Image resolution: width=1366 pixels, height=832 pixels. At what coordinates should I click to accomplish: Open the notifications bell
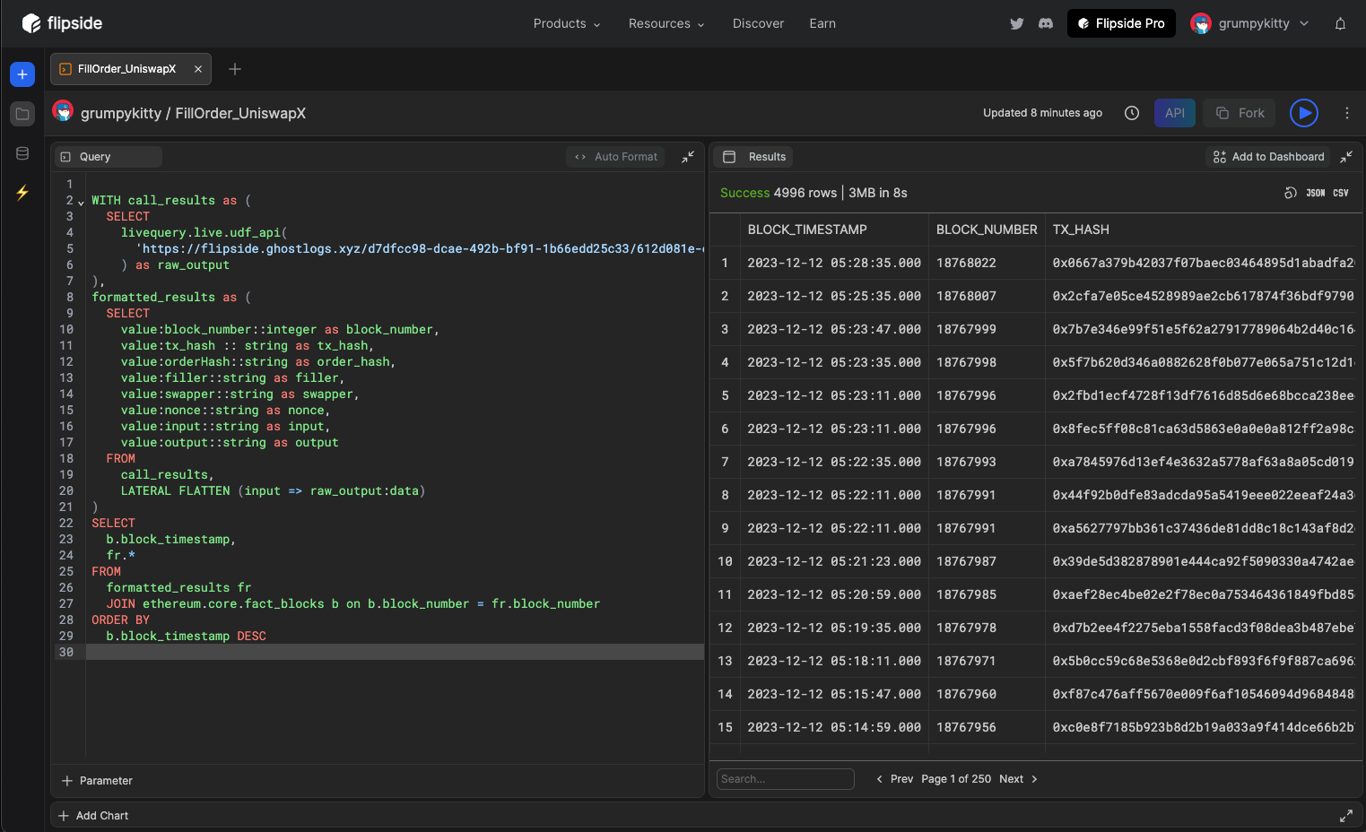click(x=1340, y=24)
